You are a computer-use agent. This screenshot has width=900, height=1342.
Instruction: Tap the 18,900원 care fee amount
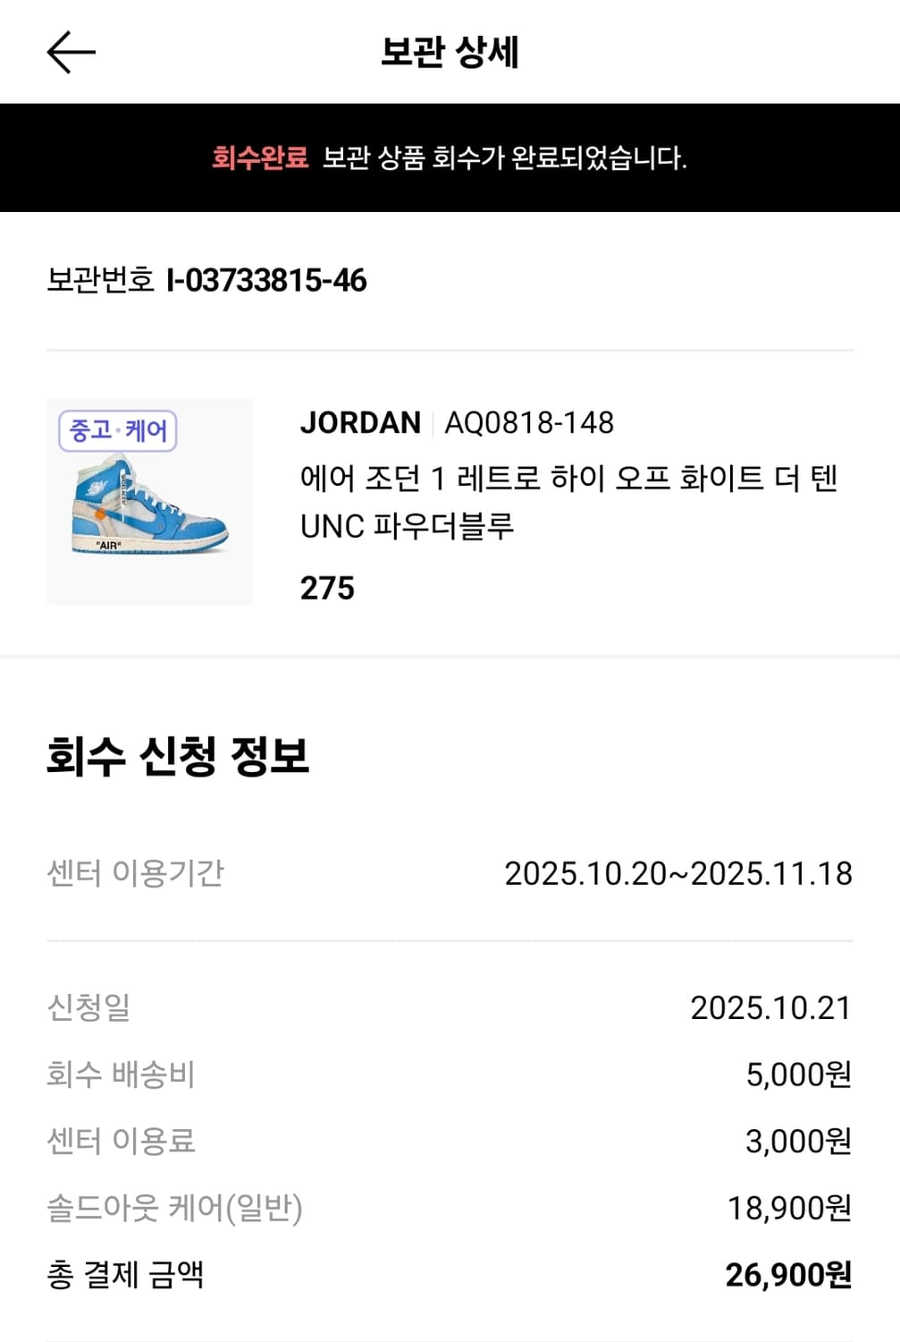[789, 1208]
